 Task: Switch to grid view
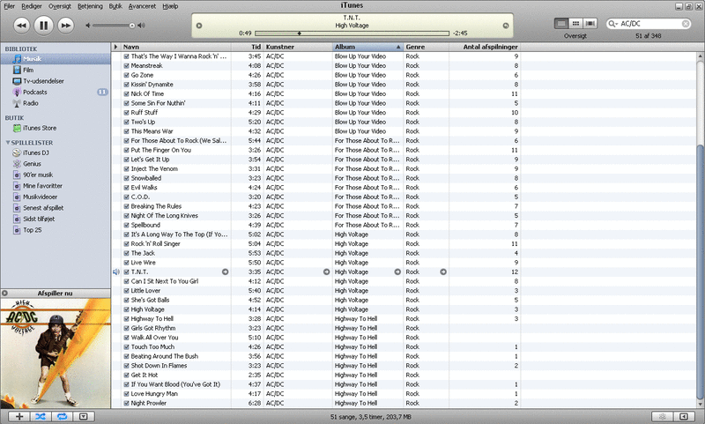coord(575,23)
